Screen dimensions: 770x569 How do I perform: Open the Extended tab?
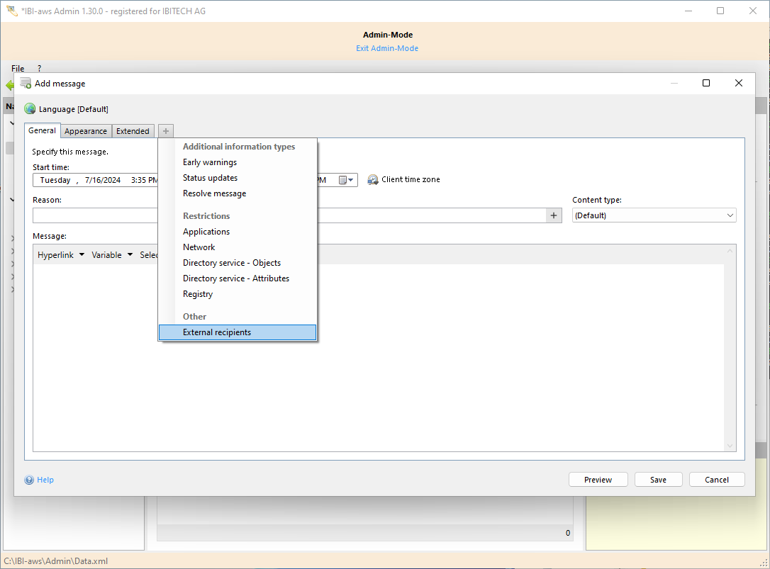pos(133,131)
